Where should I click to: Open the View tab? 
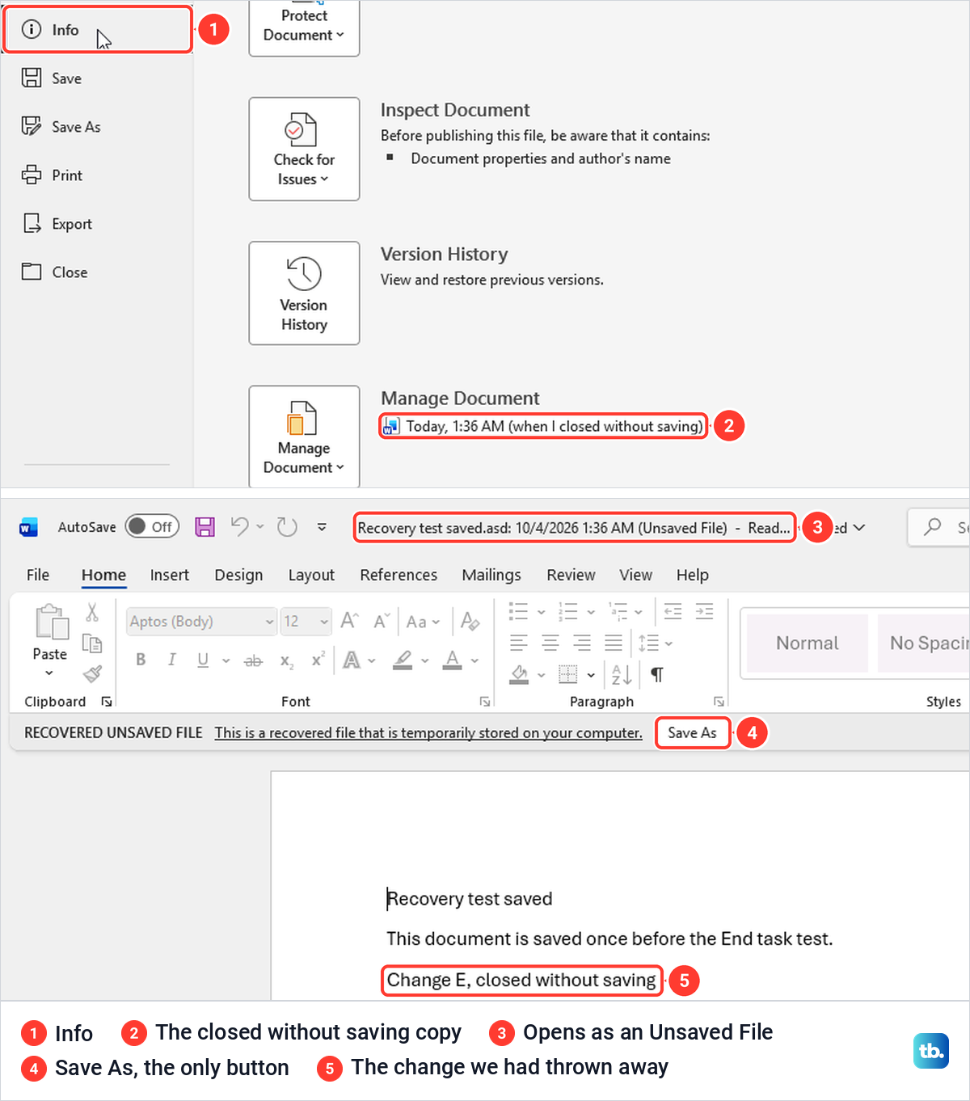(x=635, y=575)
